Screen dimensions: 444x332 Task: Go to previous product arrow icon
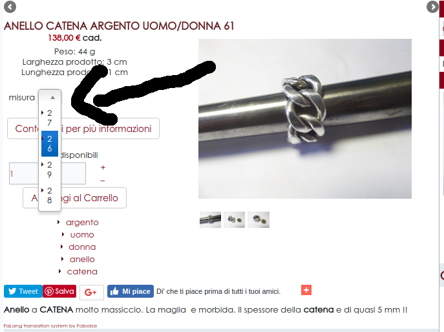[x=10, y=7]
